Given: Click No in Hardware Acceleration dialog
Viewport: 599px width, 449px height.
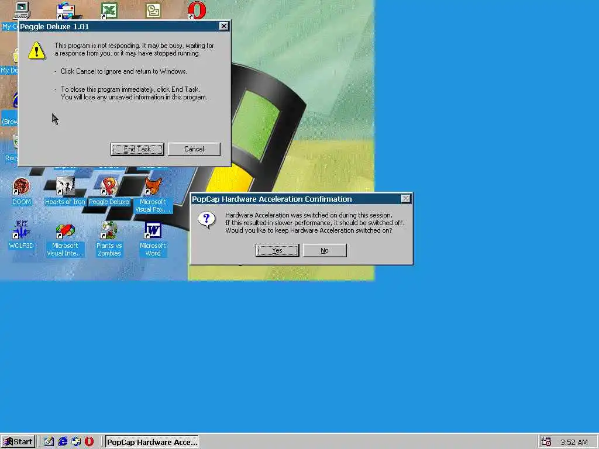Looking at the screenshot, I should coord(325,250).
